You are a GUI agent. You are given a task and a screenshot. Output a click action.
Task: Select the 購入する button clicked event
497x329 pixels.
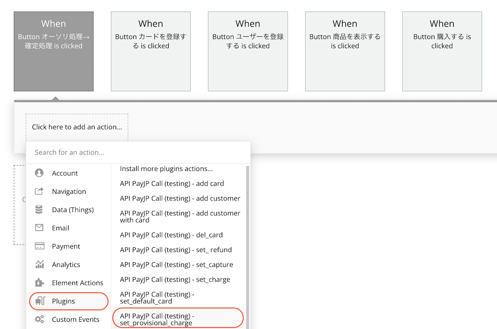[x=442, y=51]
